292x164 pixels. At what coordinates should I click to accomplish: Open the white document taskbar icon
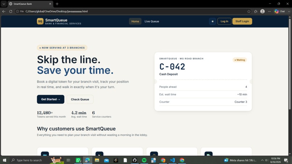tap(125, 160)
